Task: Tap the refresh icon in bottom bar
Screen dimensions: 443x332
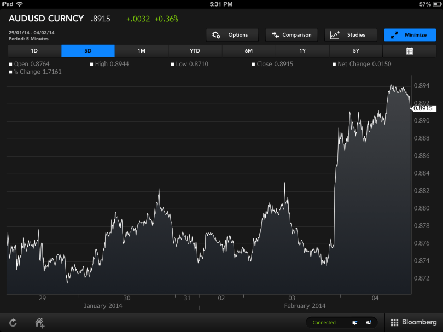Action: [x=13, y=322]
